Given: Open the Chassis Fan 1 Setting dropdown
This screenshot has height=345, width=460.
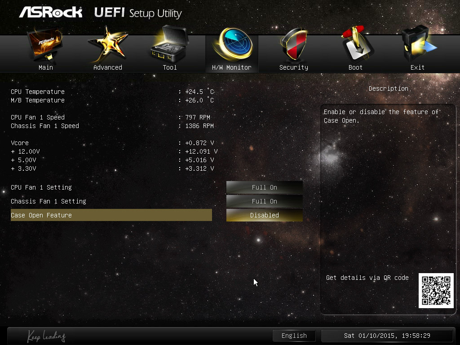Looking at the screenshot, I should pyautogui.click(x=264, y=201).
